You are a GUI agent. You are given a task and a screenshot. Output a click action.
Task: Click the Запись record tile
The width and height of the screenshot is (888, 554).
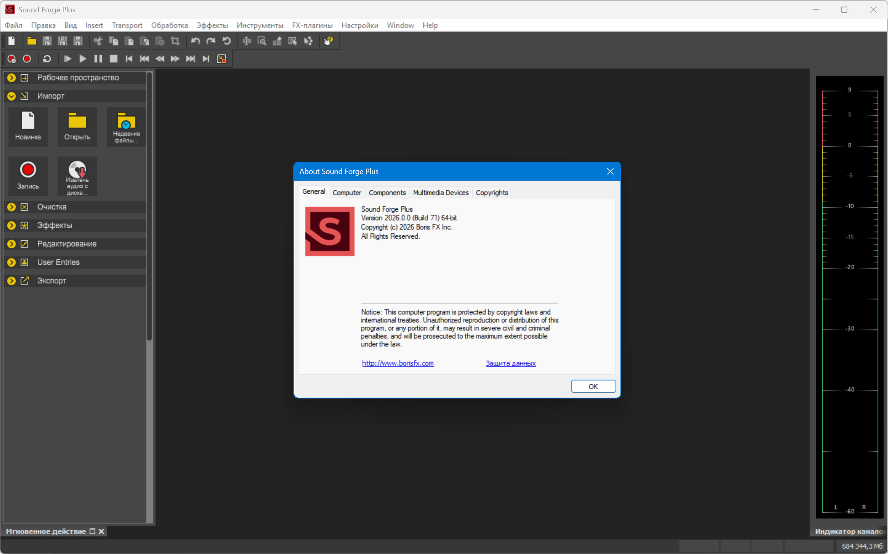pyautogui.click(x=28, y=176)
